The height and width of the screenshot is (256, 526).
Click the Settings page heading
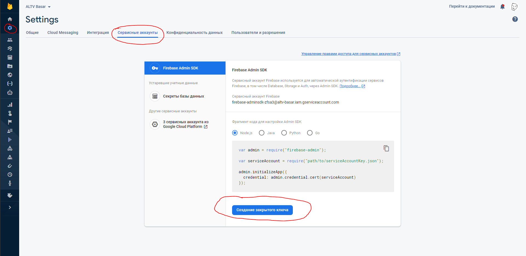click(42, 20)
